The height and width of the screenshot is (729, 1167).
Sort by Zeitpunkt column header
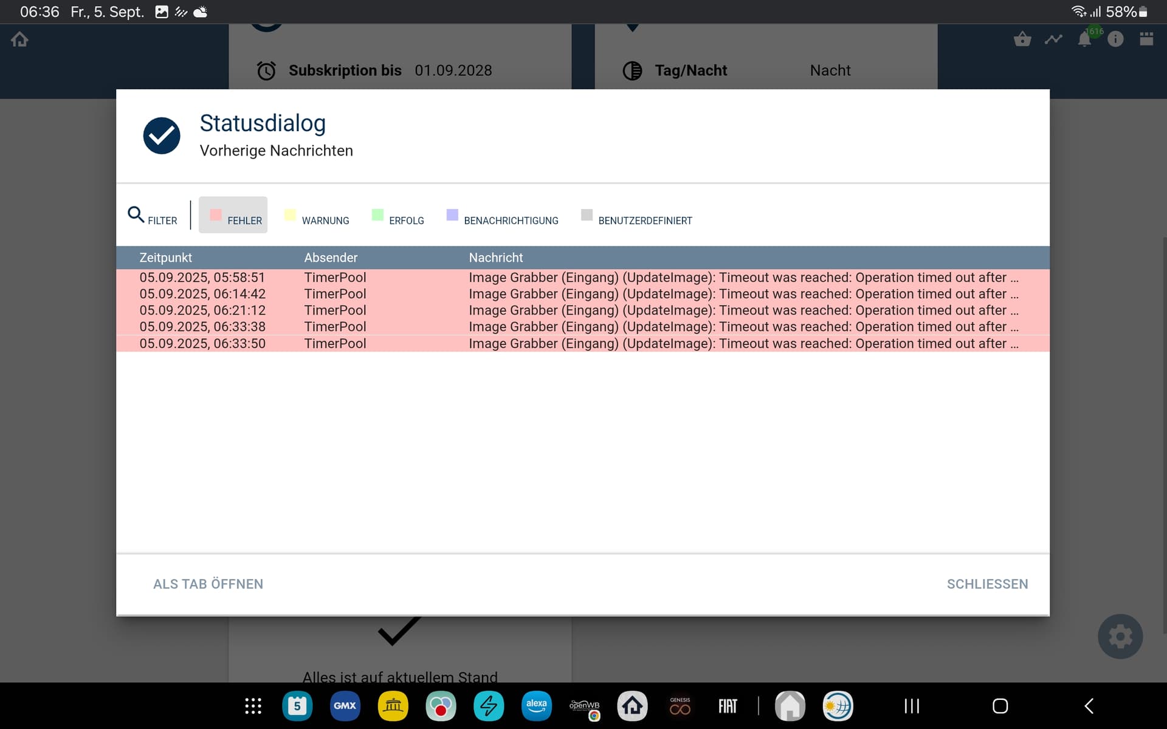(x=166, y=258)
